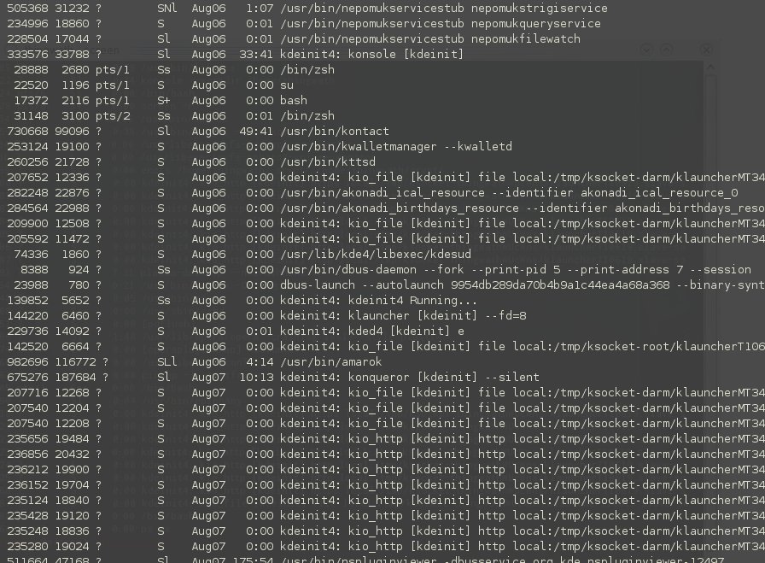The width and height of the screenshot is (765, 563).
Task: Click the /usr/bin/amarok process line
Action: (194, 362)
